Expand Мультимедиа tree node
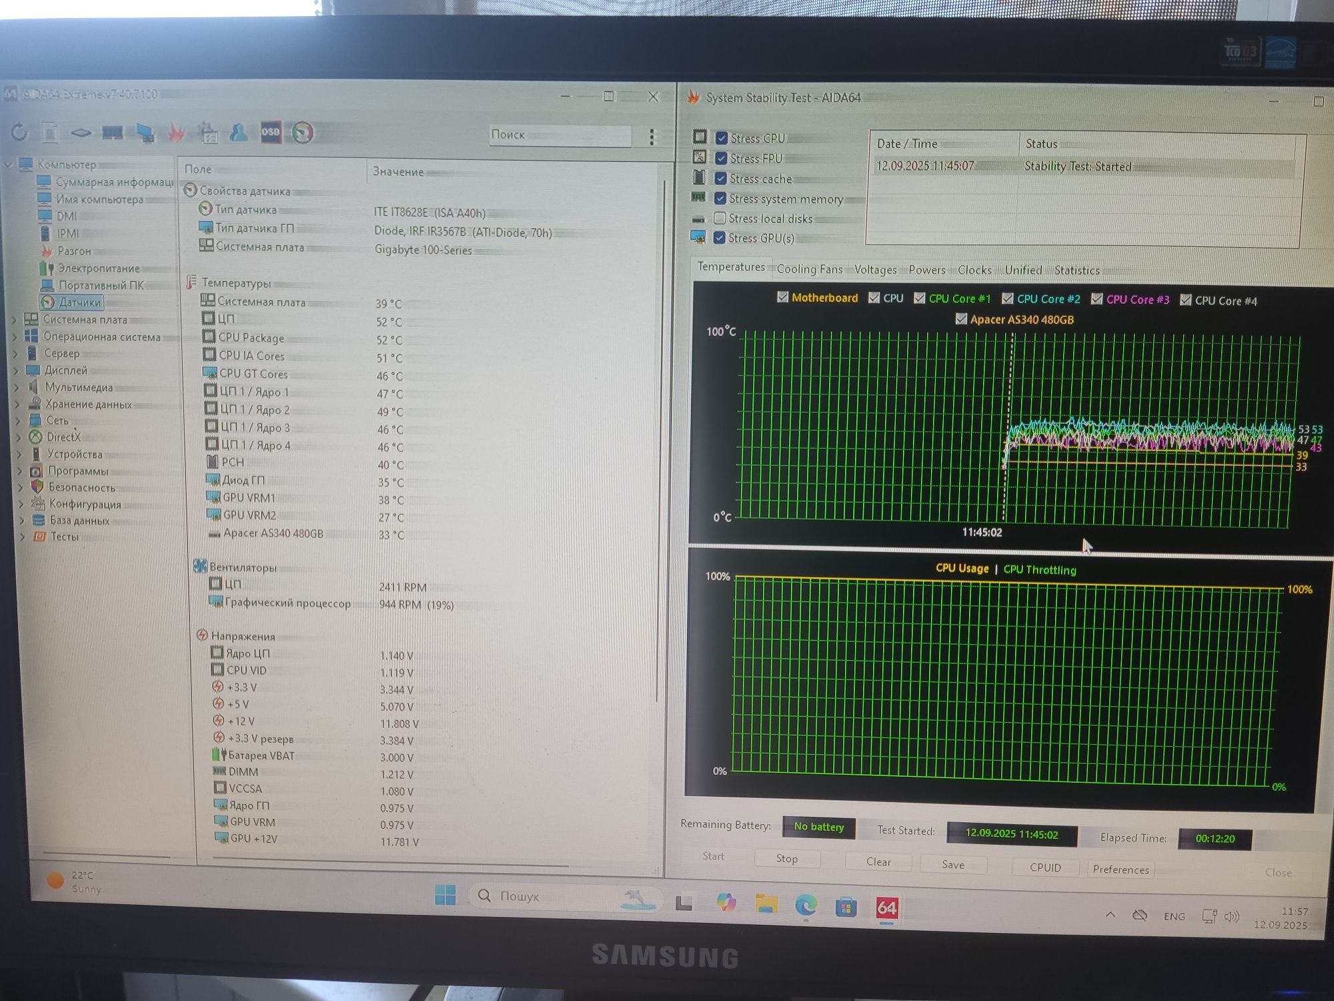The height and width of the screenshot is (1001, 1334). click(x=17, y=387)
